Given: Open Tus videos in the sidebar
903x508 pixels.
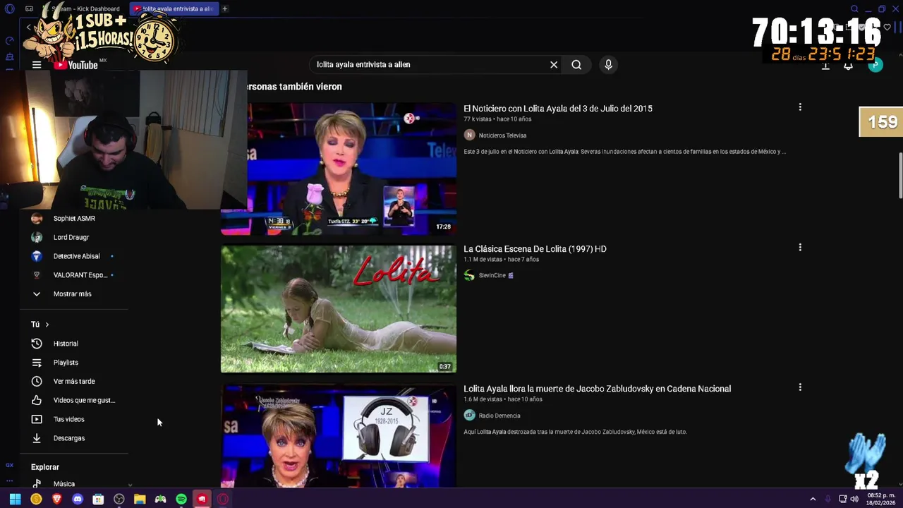Looking at the screenshot, I should pos(68,419).
